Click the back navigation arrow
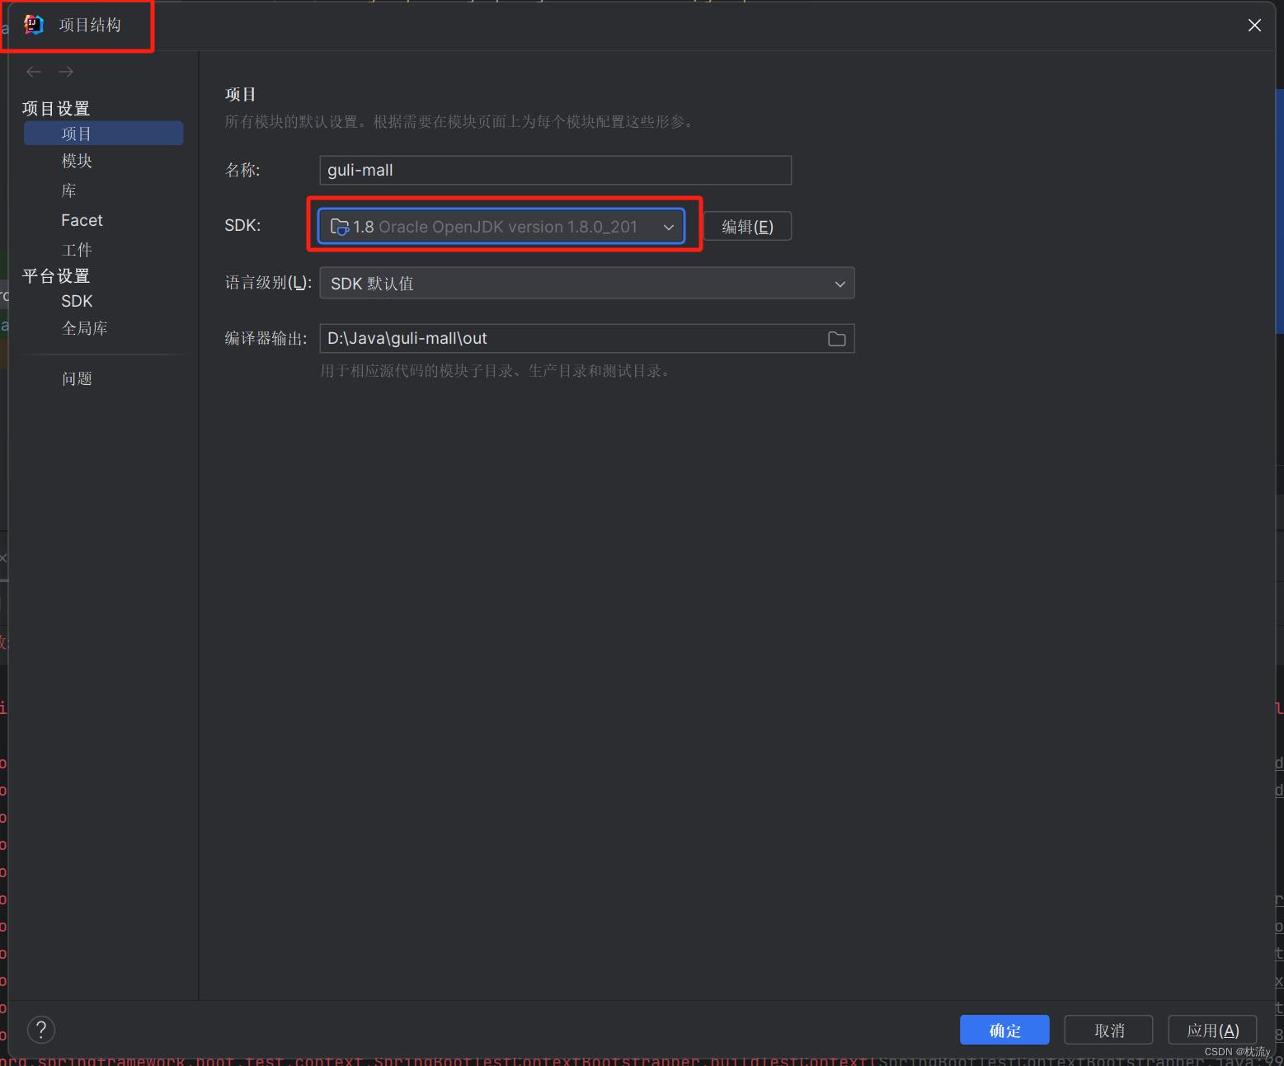This screenshot has height=1066, width=1284. (34, 72)
